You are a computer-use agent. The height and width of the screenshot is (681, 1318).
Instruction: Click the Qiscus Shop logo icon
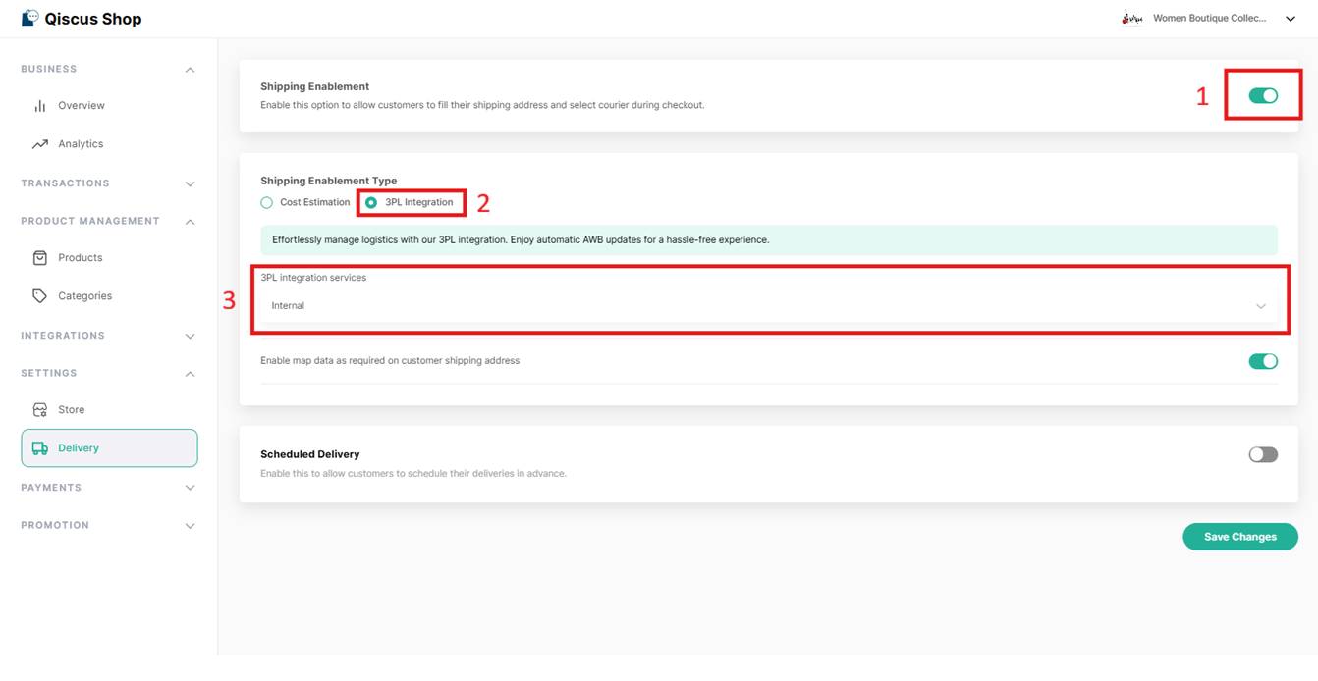(x=29, y=18)
